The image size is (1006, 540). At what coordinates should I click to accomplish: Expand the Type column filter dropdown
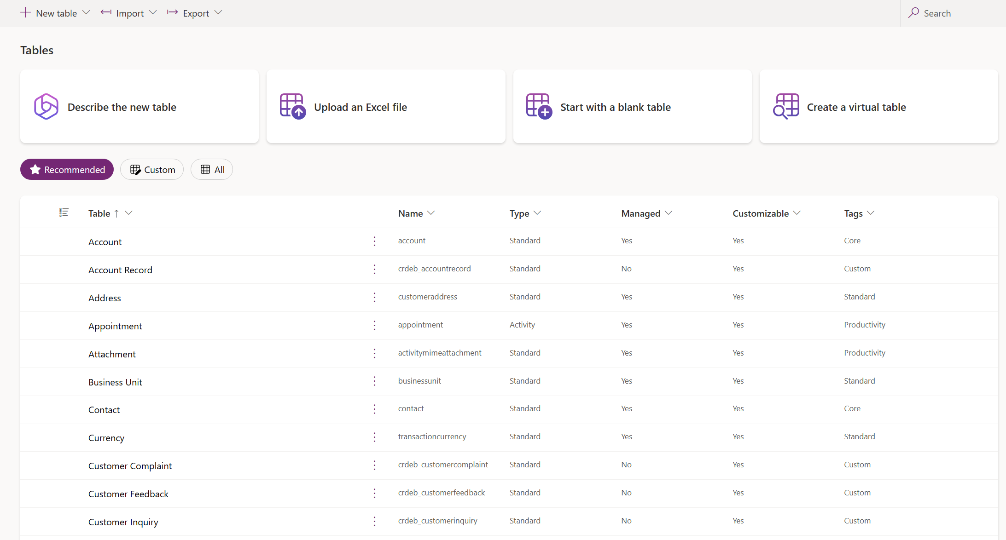click(538, 213)
